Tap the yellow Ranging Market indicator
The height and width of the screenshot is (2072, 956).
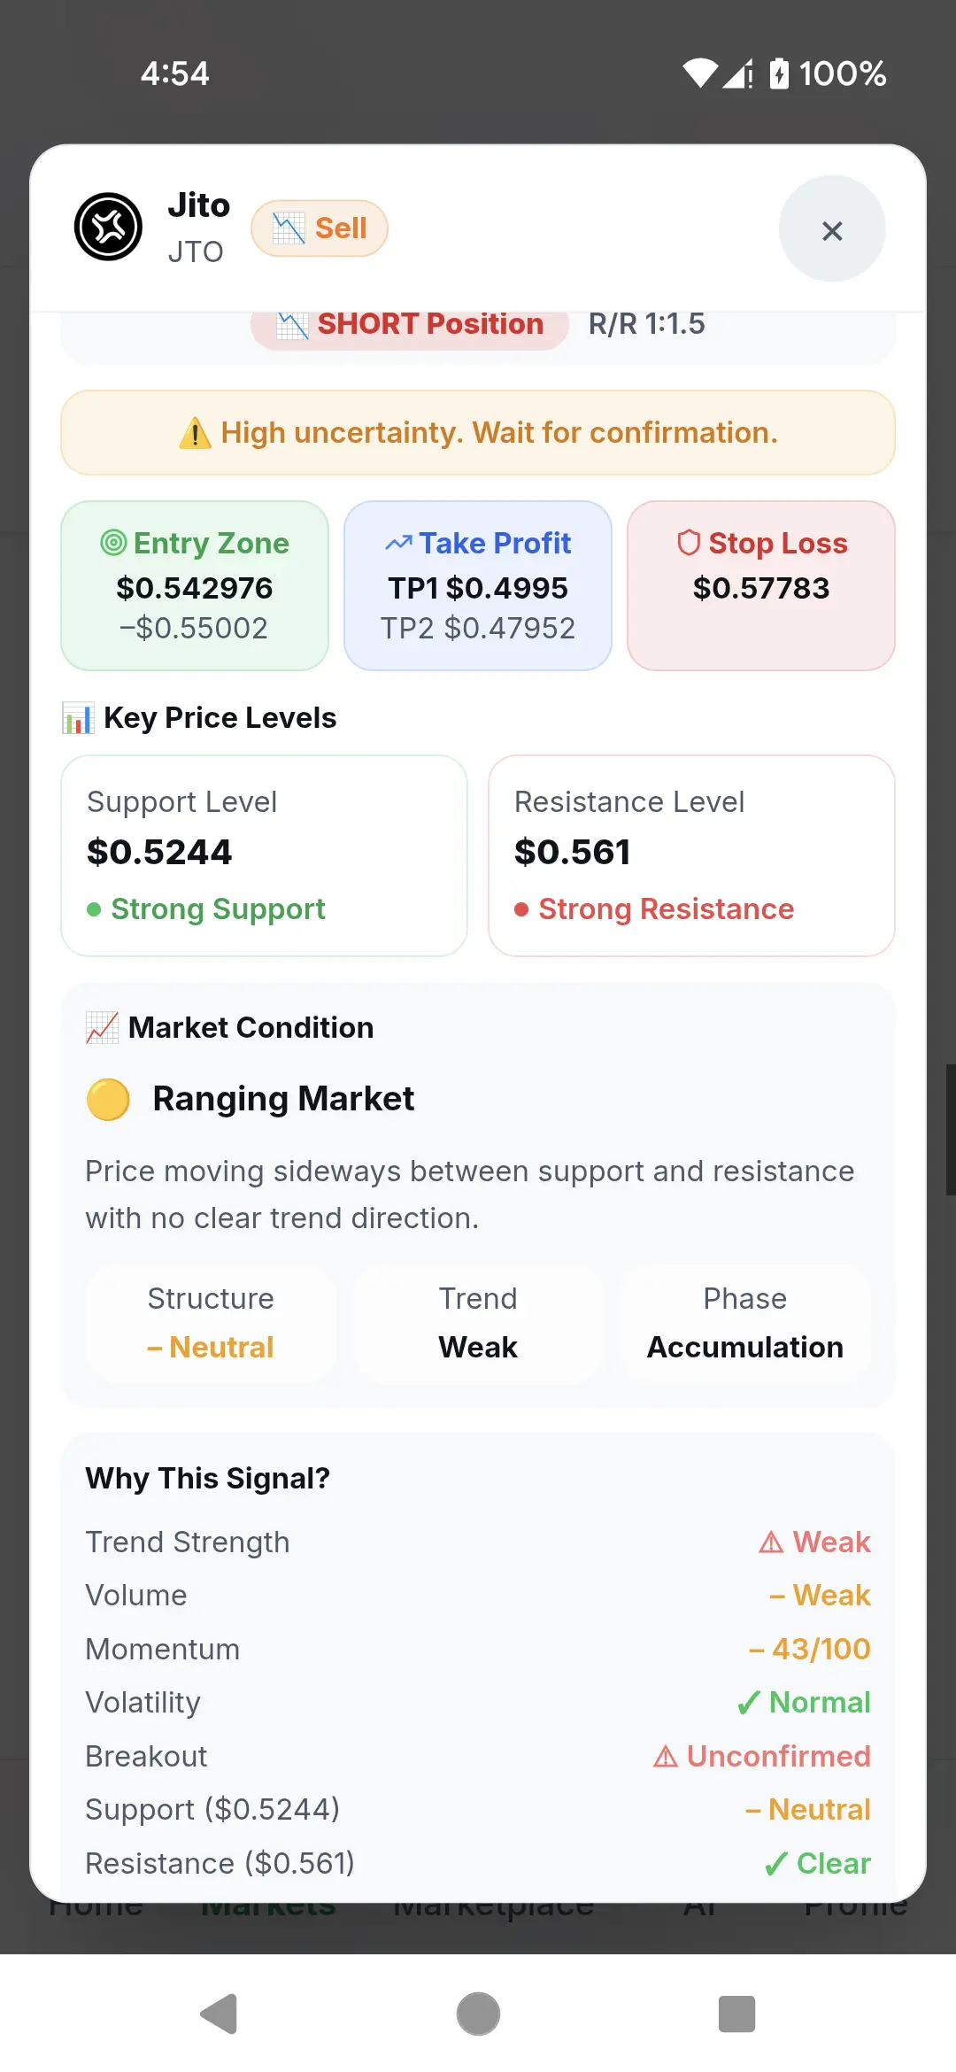click(x=108, y=1099)
